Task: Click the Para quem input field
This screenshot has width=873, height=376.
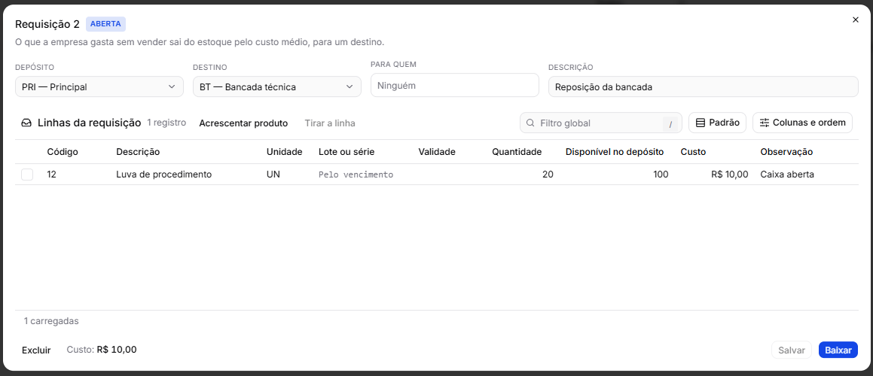Action: 454,86
